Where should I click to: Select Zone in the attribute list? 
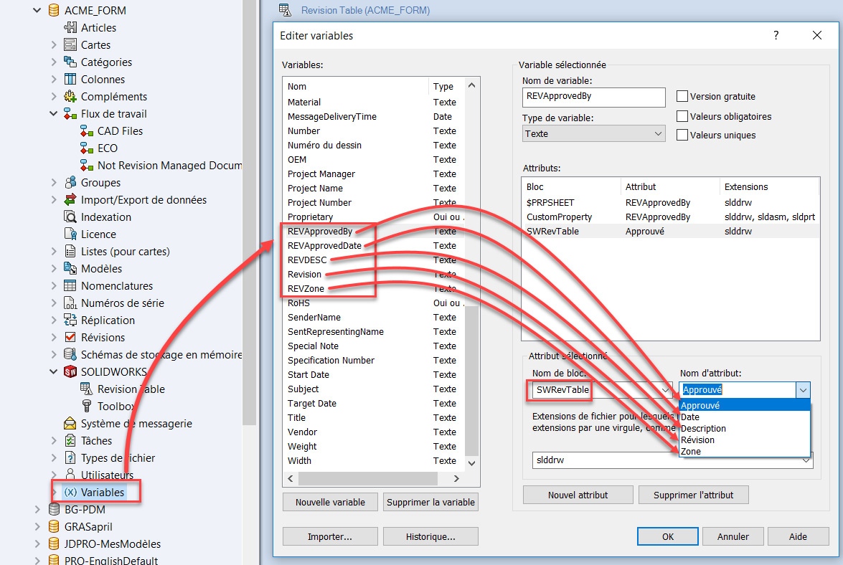point(745,451)
